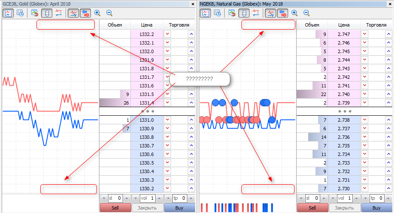Click the chart magnet icon in Natural Gas window
This screenshot has width=394, height=213.
(232, 13)
